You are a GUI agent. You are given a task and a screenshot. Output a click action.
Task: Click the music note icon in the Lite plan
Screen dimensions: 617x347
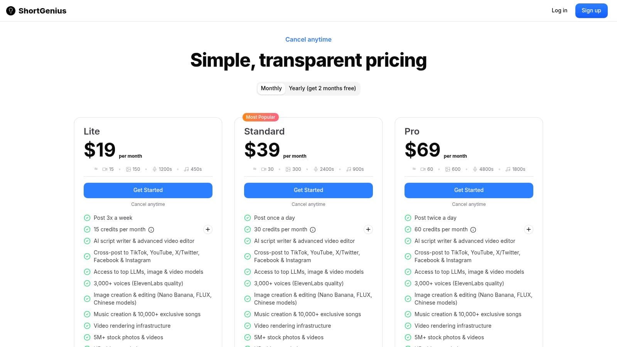tap(186, 169)
